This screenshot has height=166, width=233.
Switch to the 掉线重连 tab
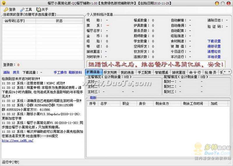179,72
